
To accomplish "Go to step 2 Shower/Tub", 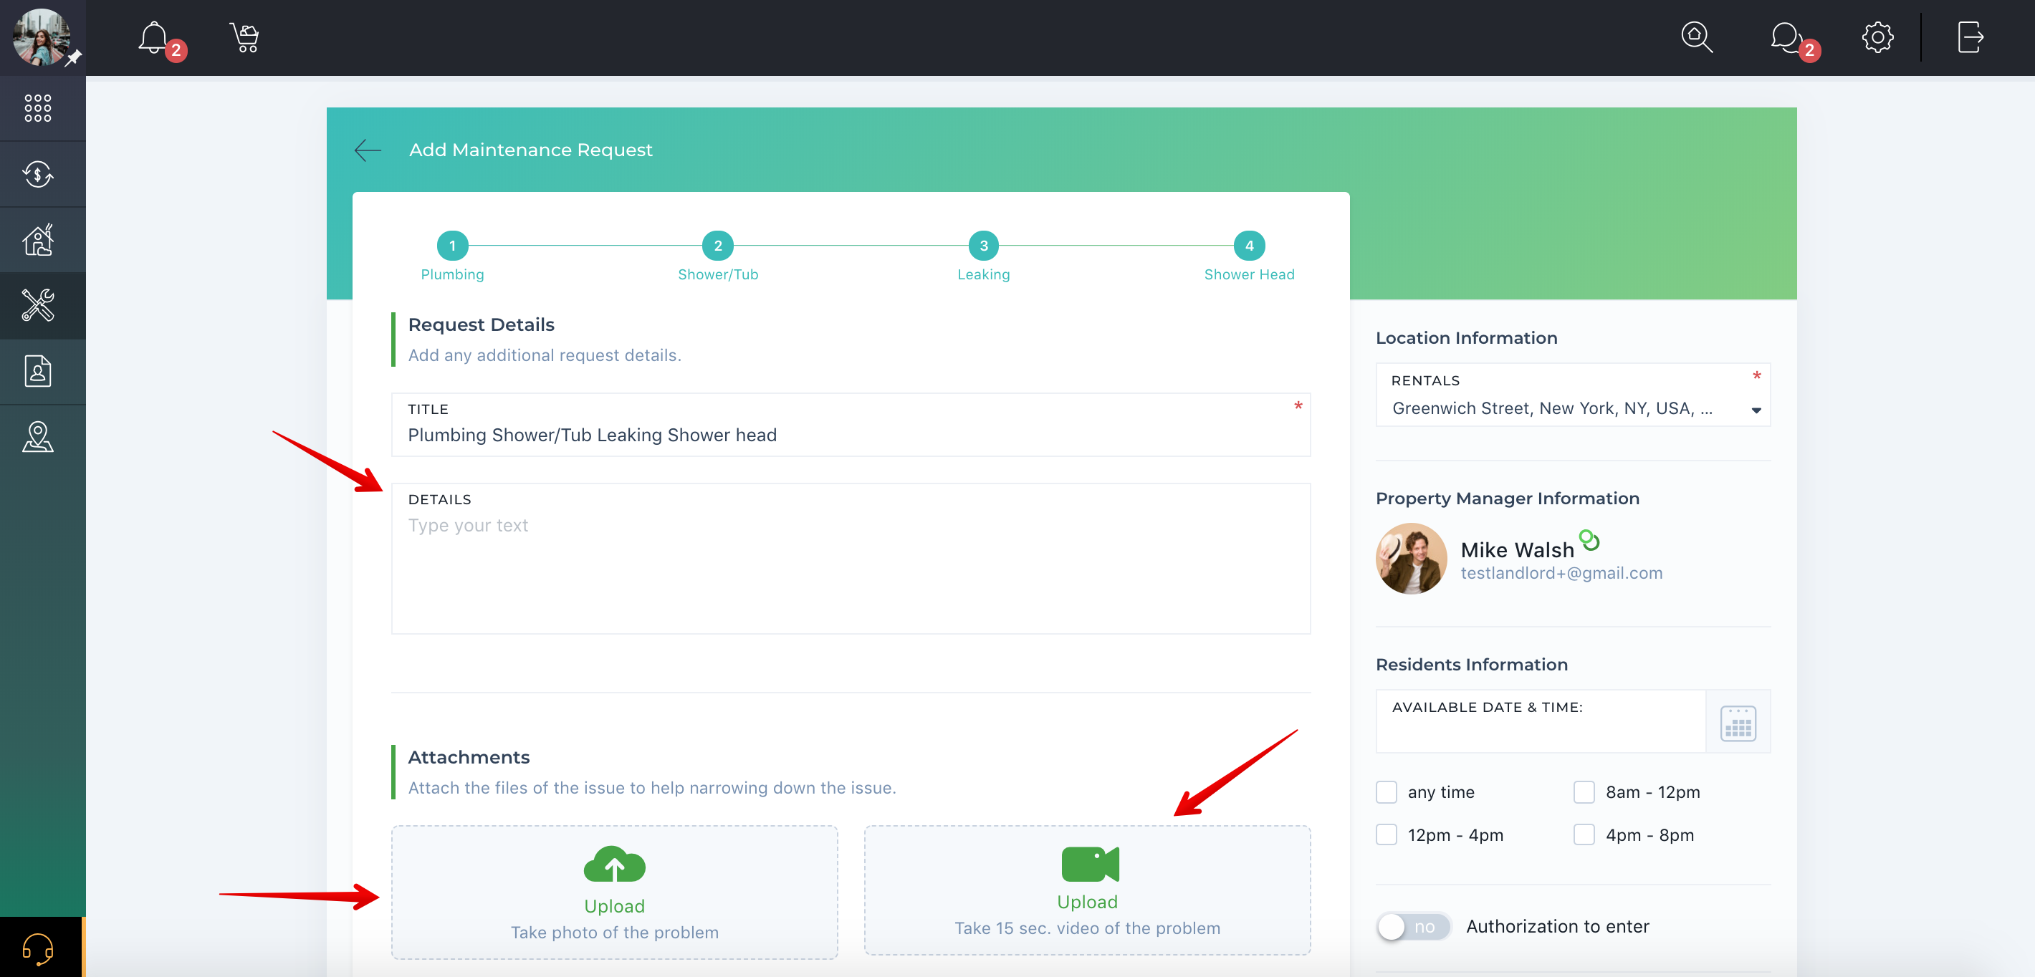I will (717, 246).
